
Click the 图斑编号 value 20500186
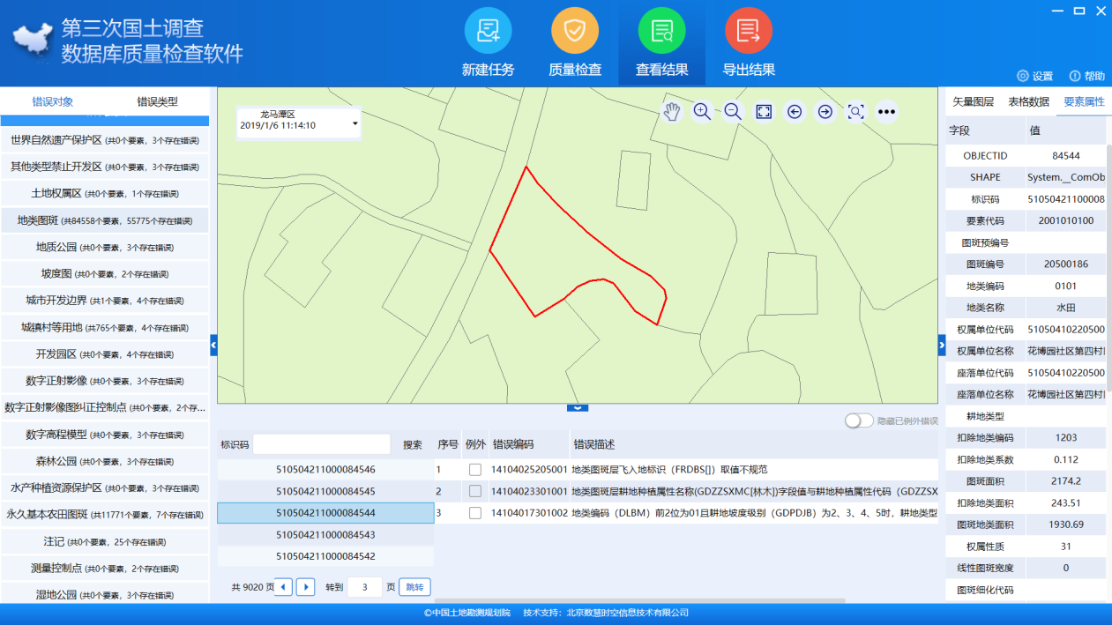(1065, 264)
